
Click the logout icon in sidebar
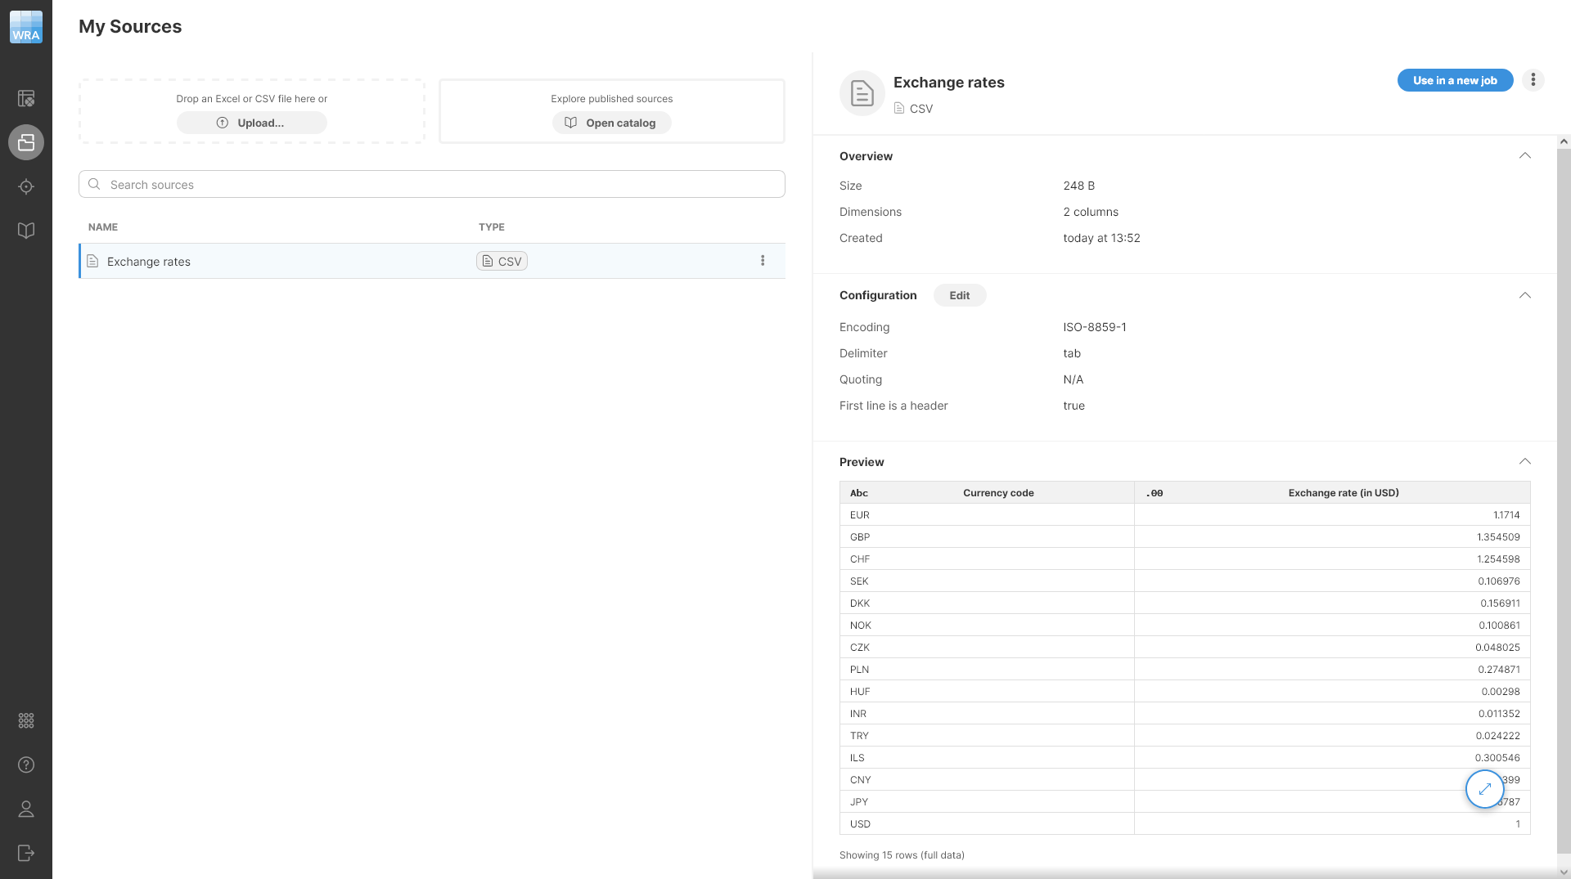point(26,854)
